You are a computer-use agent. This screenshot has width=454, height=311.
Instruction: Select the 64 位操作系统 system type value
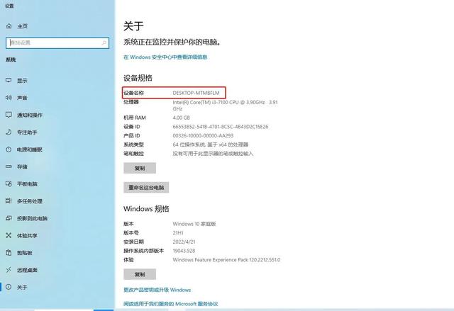[211, 145]
